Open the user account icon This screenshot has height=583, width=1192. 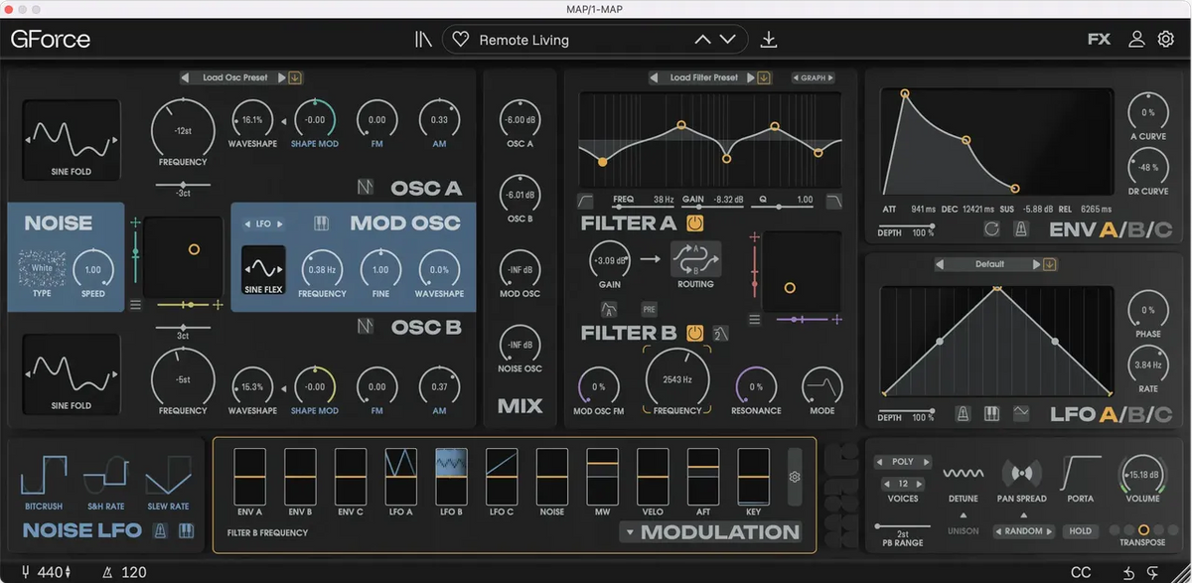click(1136, 40)
